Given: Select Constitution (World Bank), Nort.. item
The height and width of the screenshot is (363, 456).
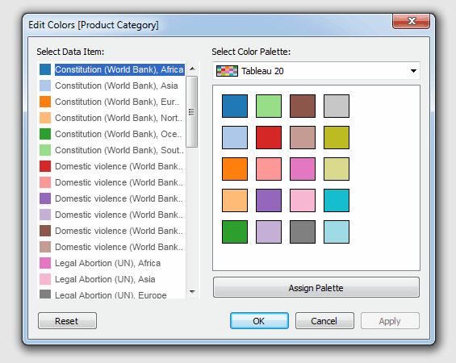Looking at the screenshot, I should point(111,118).
